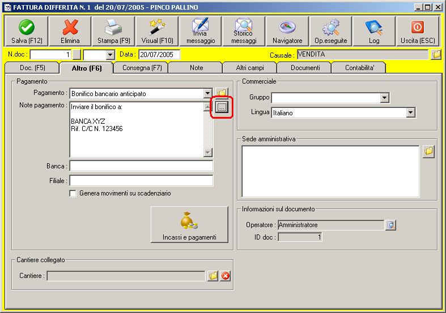
Task: Click the Causale field showing VENDITA
Action: click(x=363, y=54)
